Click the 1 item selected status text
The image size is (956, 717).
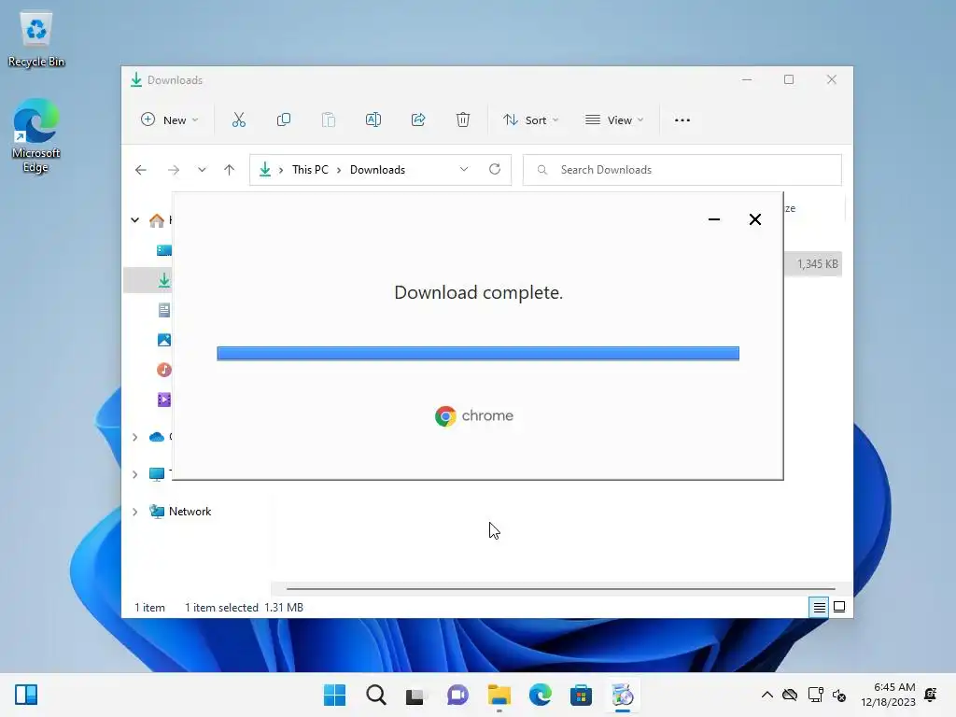coord(221,607)
